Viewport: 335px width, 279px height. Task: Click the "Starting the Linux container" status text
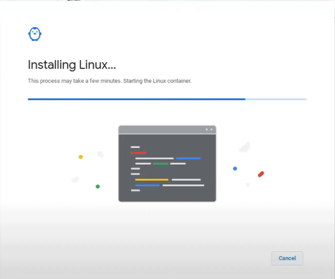pyautogui.click(x=157, y=81)
